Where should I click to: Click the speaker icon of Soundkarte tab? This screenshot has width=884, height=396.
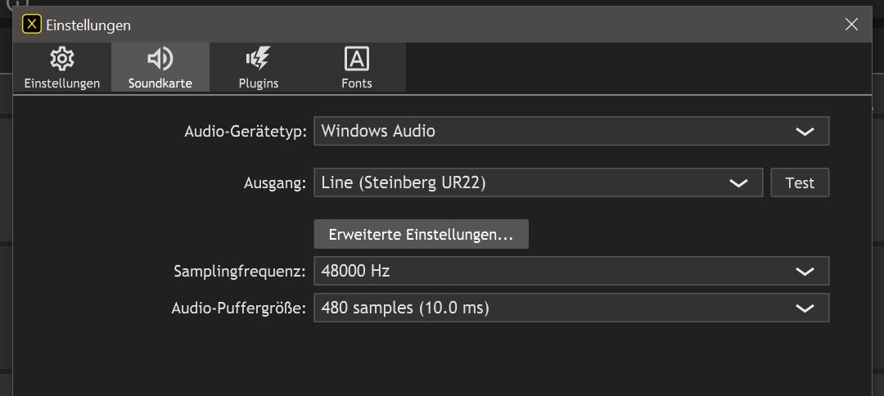coord(160,59)
